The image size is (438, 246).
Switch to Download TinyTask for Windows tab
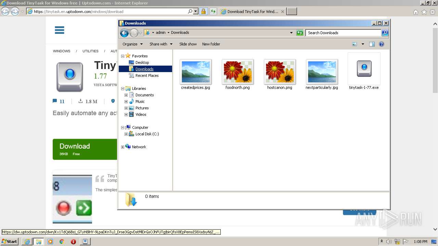point(253,12)
